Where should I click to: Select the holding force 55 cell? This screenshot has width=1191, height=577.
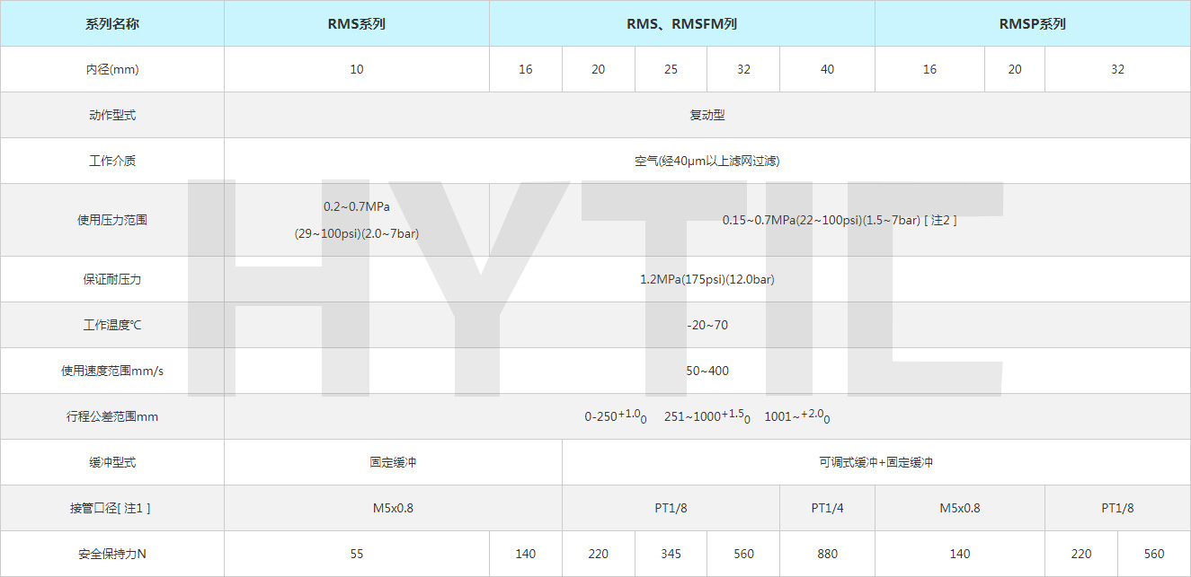point(357,554)
